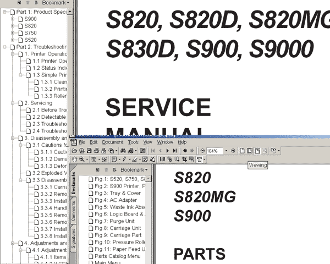Open the Bookmark menu in front window pane
The width and height of the screenshot is (330, 264).
point(134,170)
